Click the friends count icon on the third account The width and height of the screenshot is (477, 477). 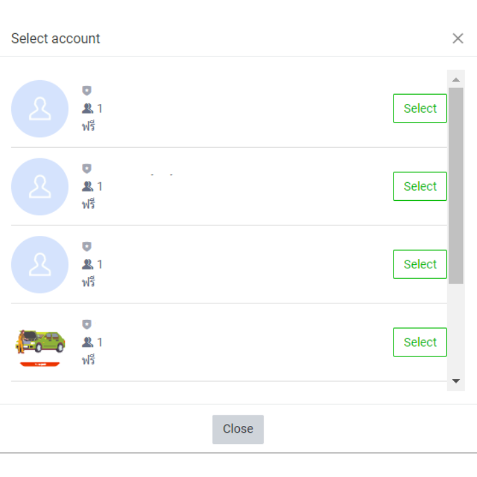point(87,264)
